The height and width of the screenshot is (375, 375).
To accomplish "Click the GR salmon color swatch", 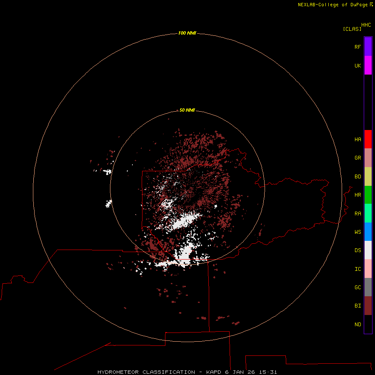I will click(x=368, y=158).
